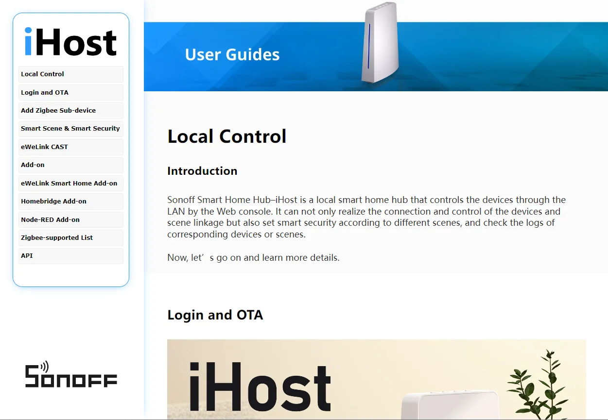Open Add Zigbee Sub-device in sidebar
This screenshot has width=608, height=420.
click(x=71, y=111)
